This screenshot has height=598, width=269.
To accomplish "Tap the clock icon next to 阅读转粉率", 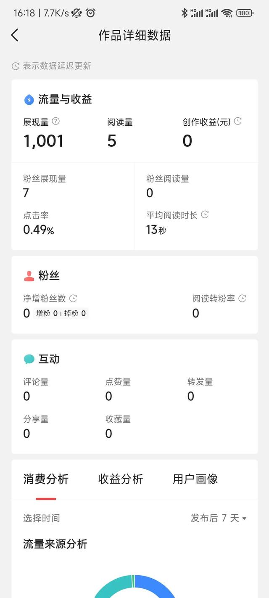I will coord(242,299).
